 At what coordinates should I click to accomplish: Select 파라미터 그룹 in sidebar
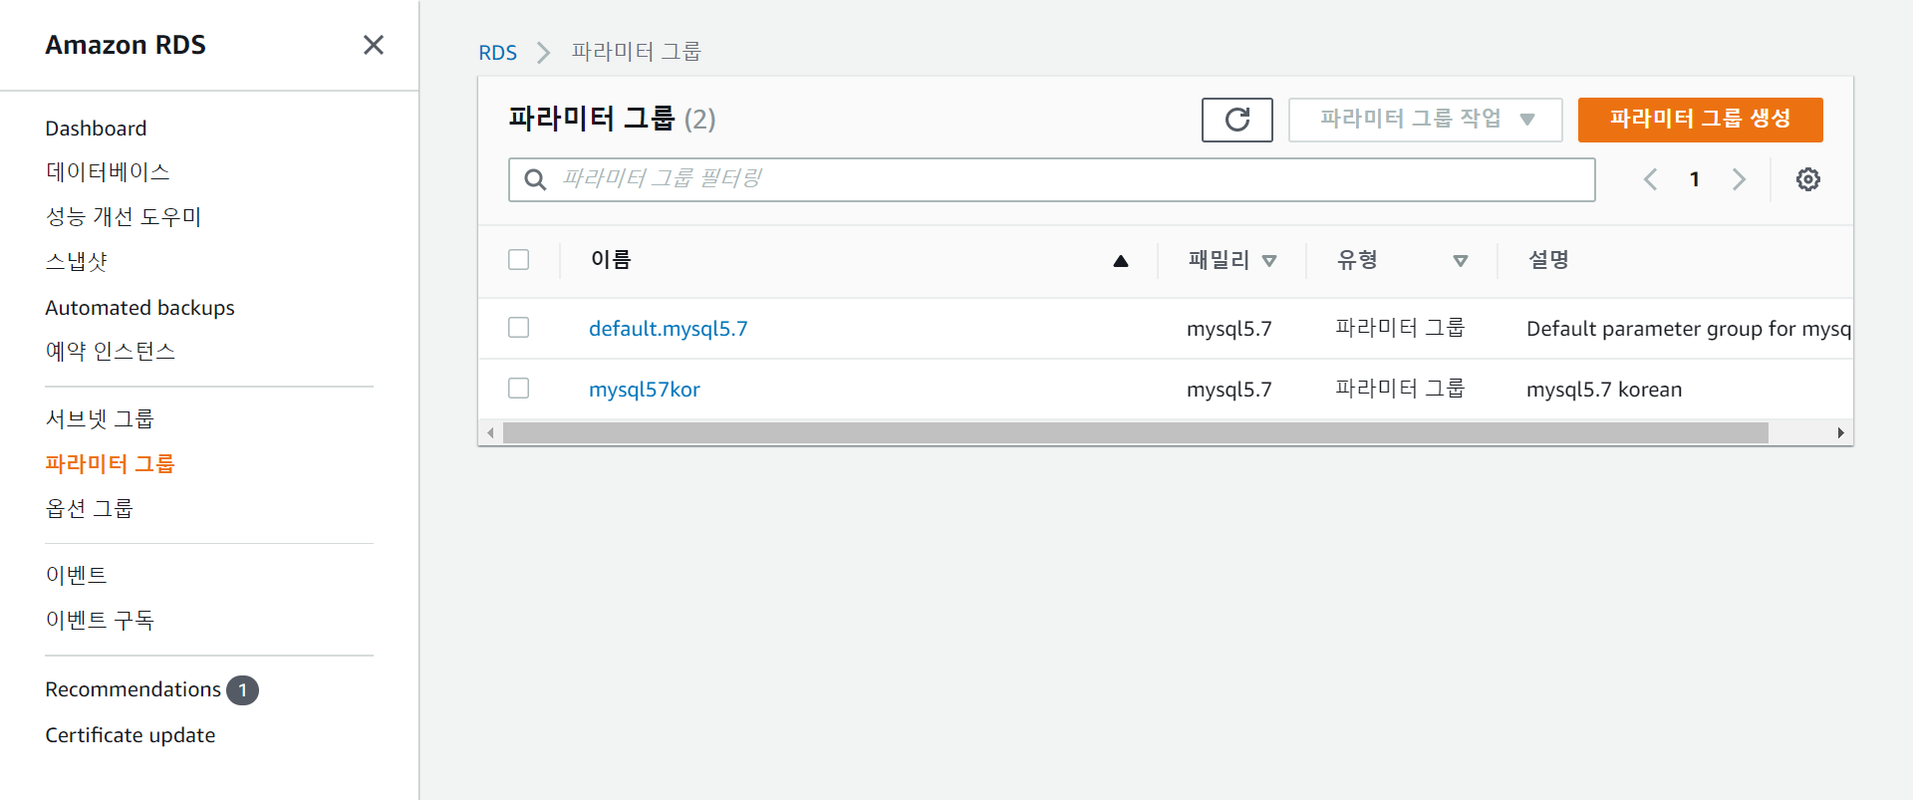pos(110,464)
